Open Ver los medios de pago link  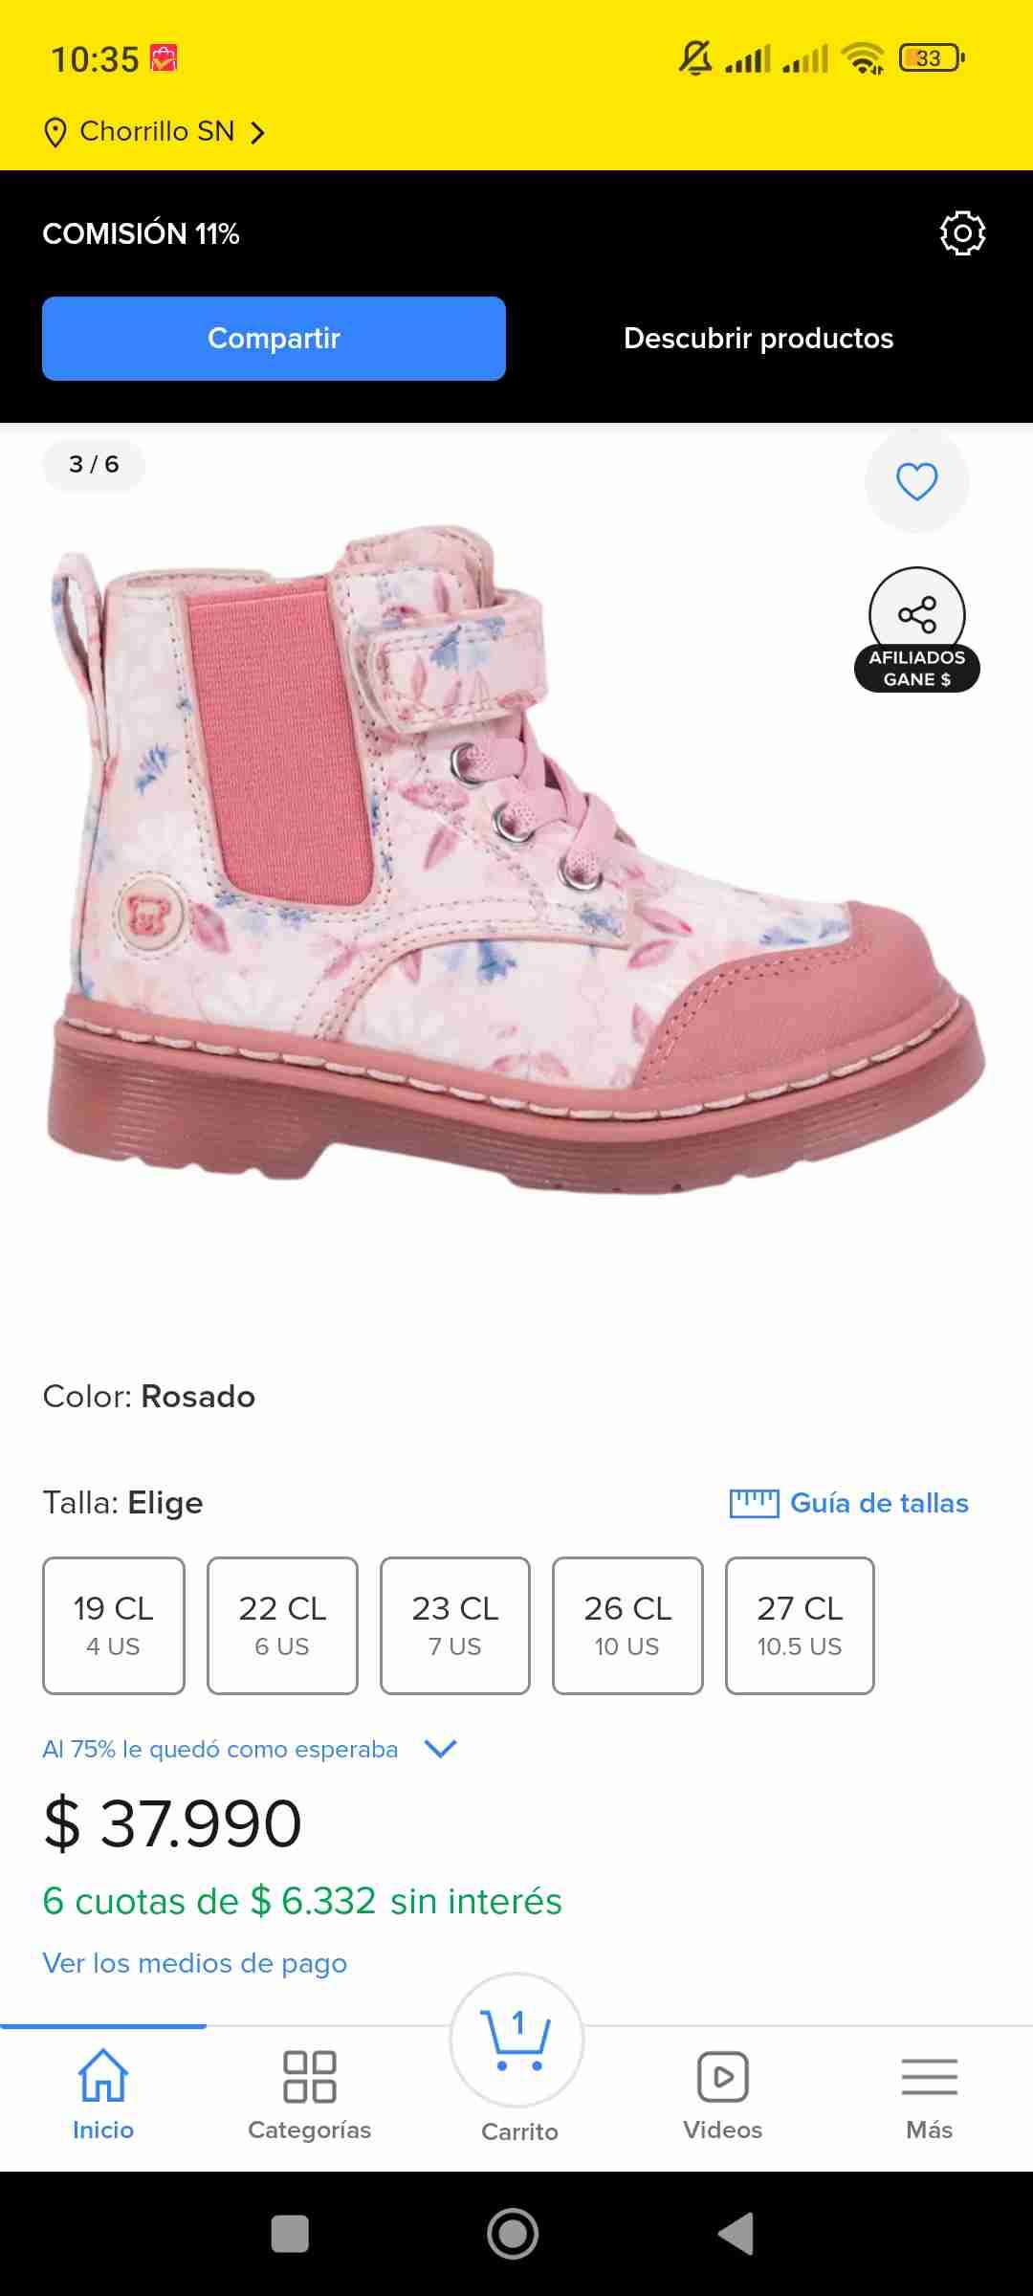tap(195, 1963)
